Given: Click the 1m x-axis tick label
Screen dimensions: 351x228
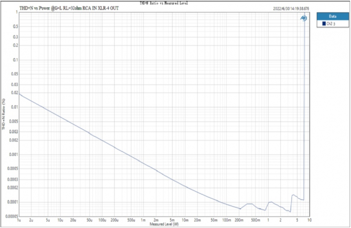Looking at the screenshot, I should pos(143,220).
